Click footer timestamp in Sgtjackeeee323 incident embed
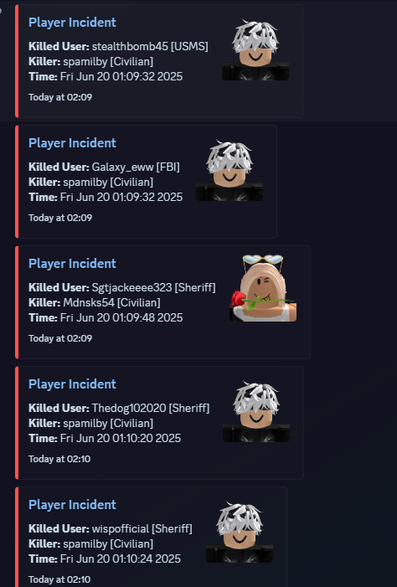 (x=60, y=338)
